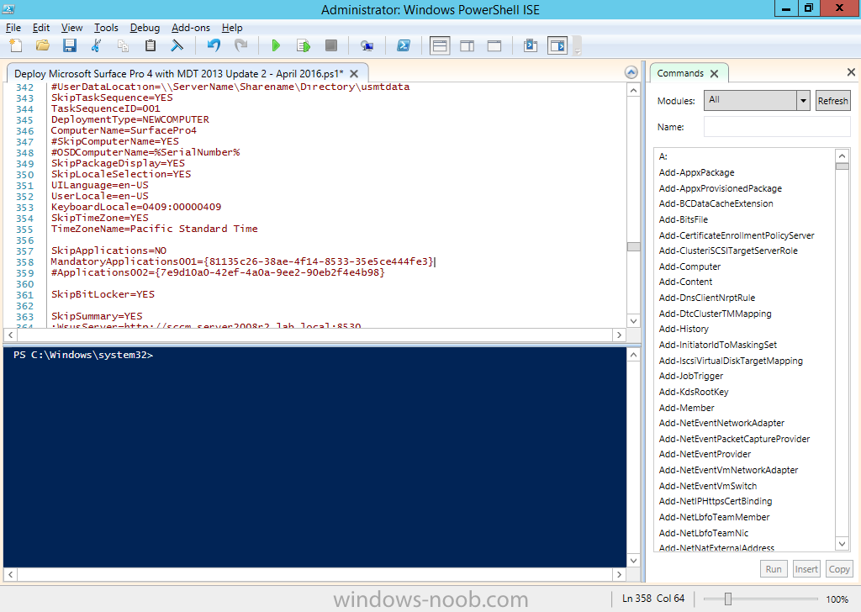Open the View menu
Viewport: 861px width, 612px height.
pos(72,28)
